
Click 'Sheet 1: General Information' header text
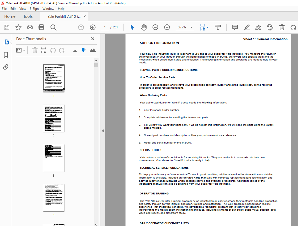265,39
